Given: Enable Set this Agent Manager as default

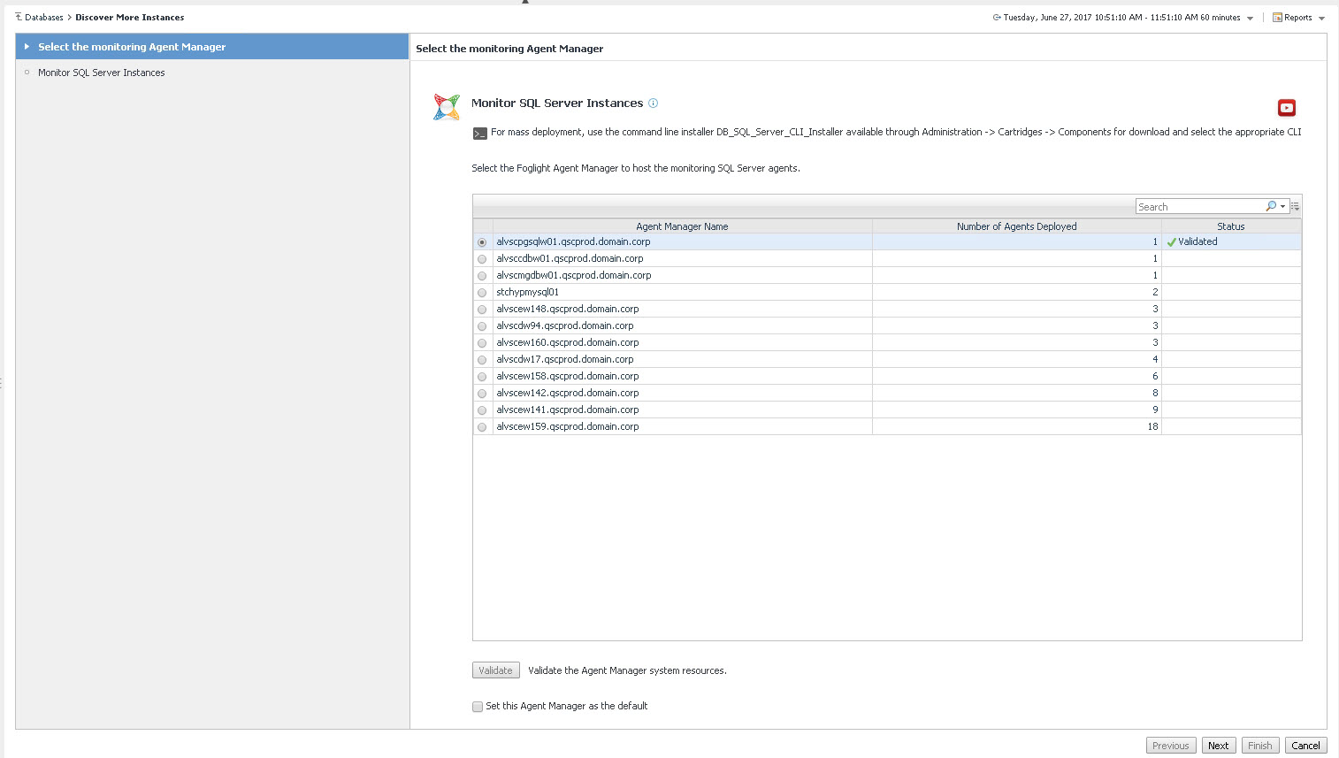Looking at the screenshot, I should click(478, 707).
